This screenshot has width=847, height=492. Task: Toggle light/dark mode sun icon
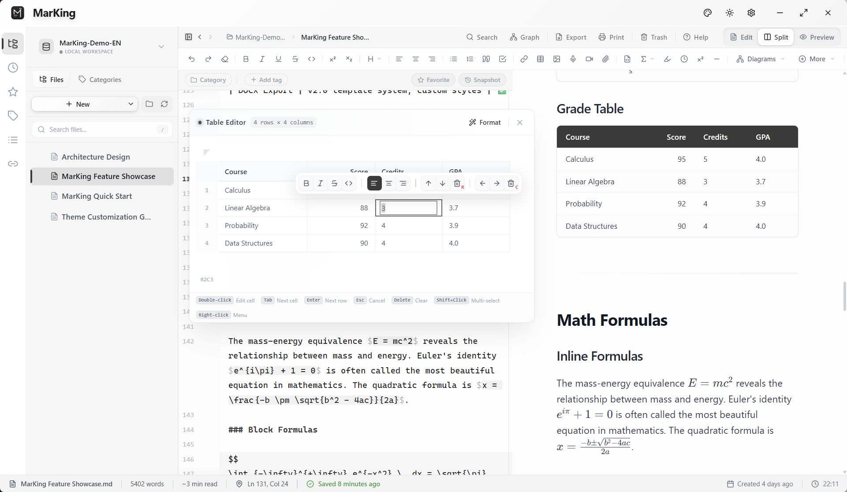[x=730, y=13]
